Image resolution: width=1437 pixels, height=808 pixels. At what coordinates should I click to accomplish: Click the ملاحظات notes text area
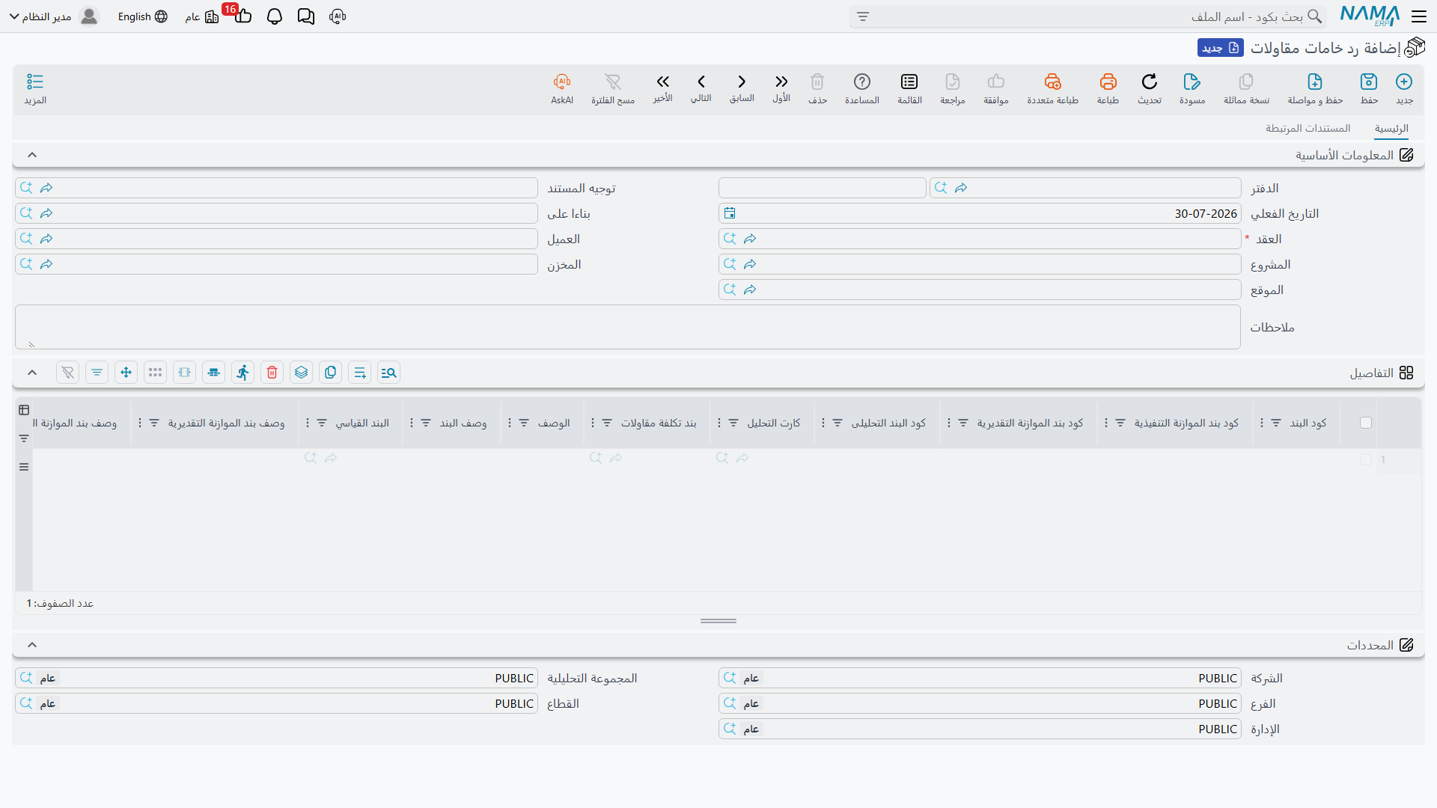(x=628, y=327)
